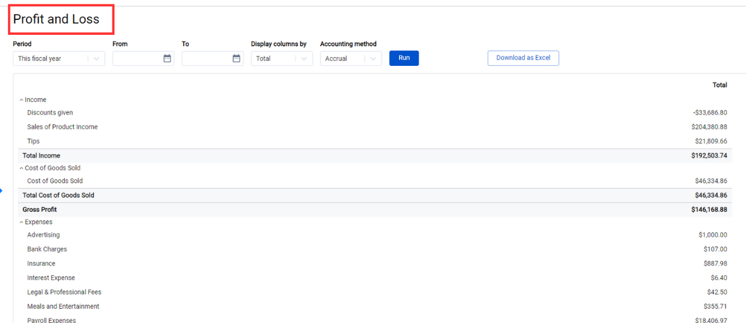
Task: Select the Tips income row
Action: click(x=34, y=141)
